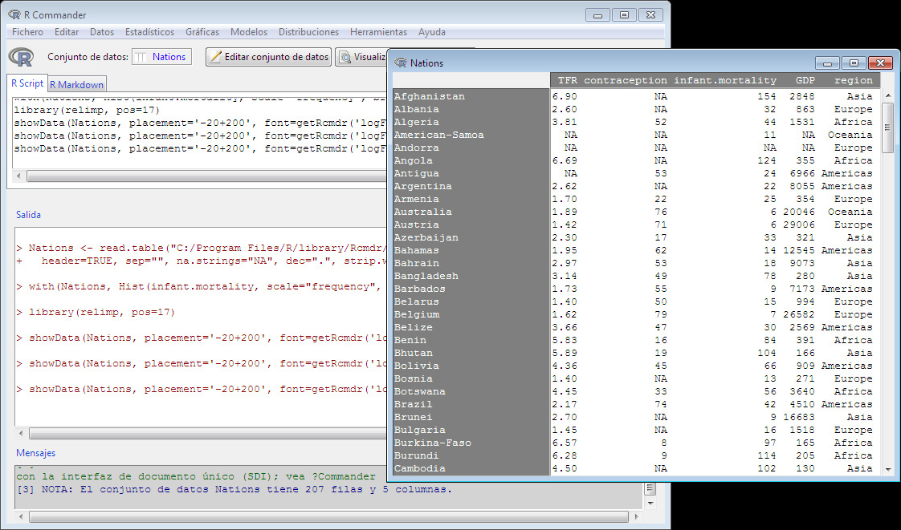Click the Salida pane left scroll arrow

[x=21, y=433]
